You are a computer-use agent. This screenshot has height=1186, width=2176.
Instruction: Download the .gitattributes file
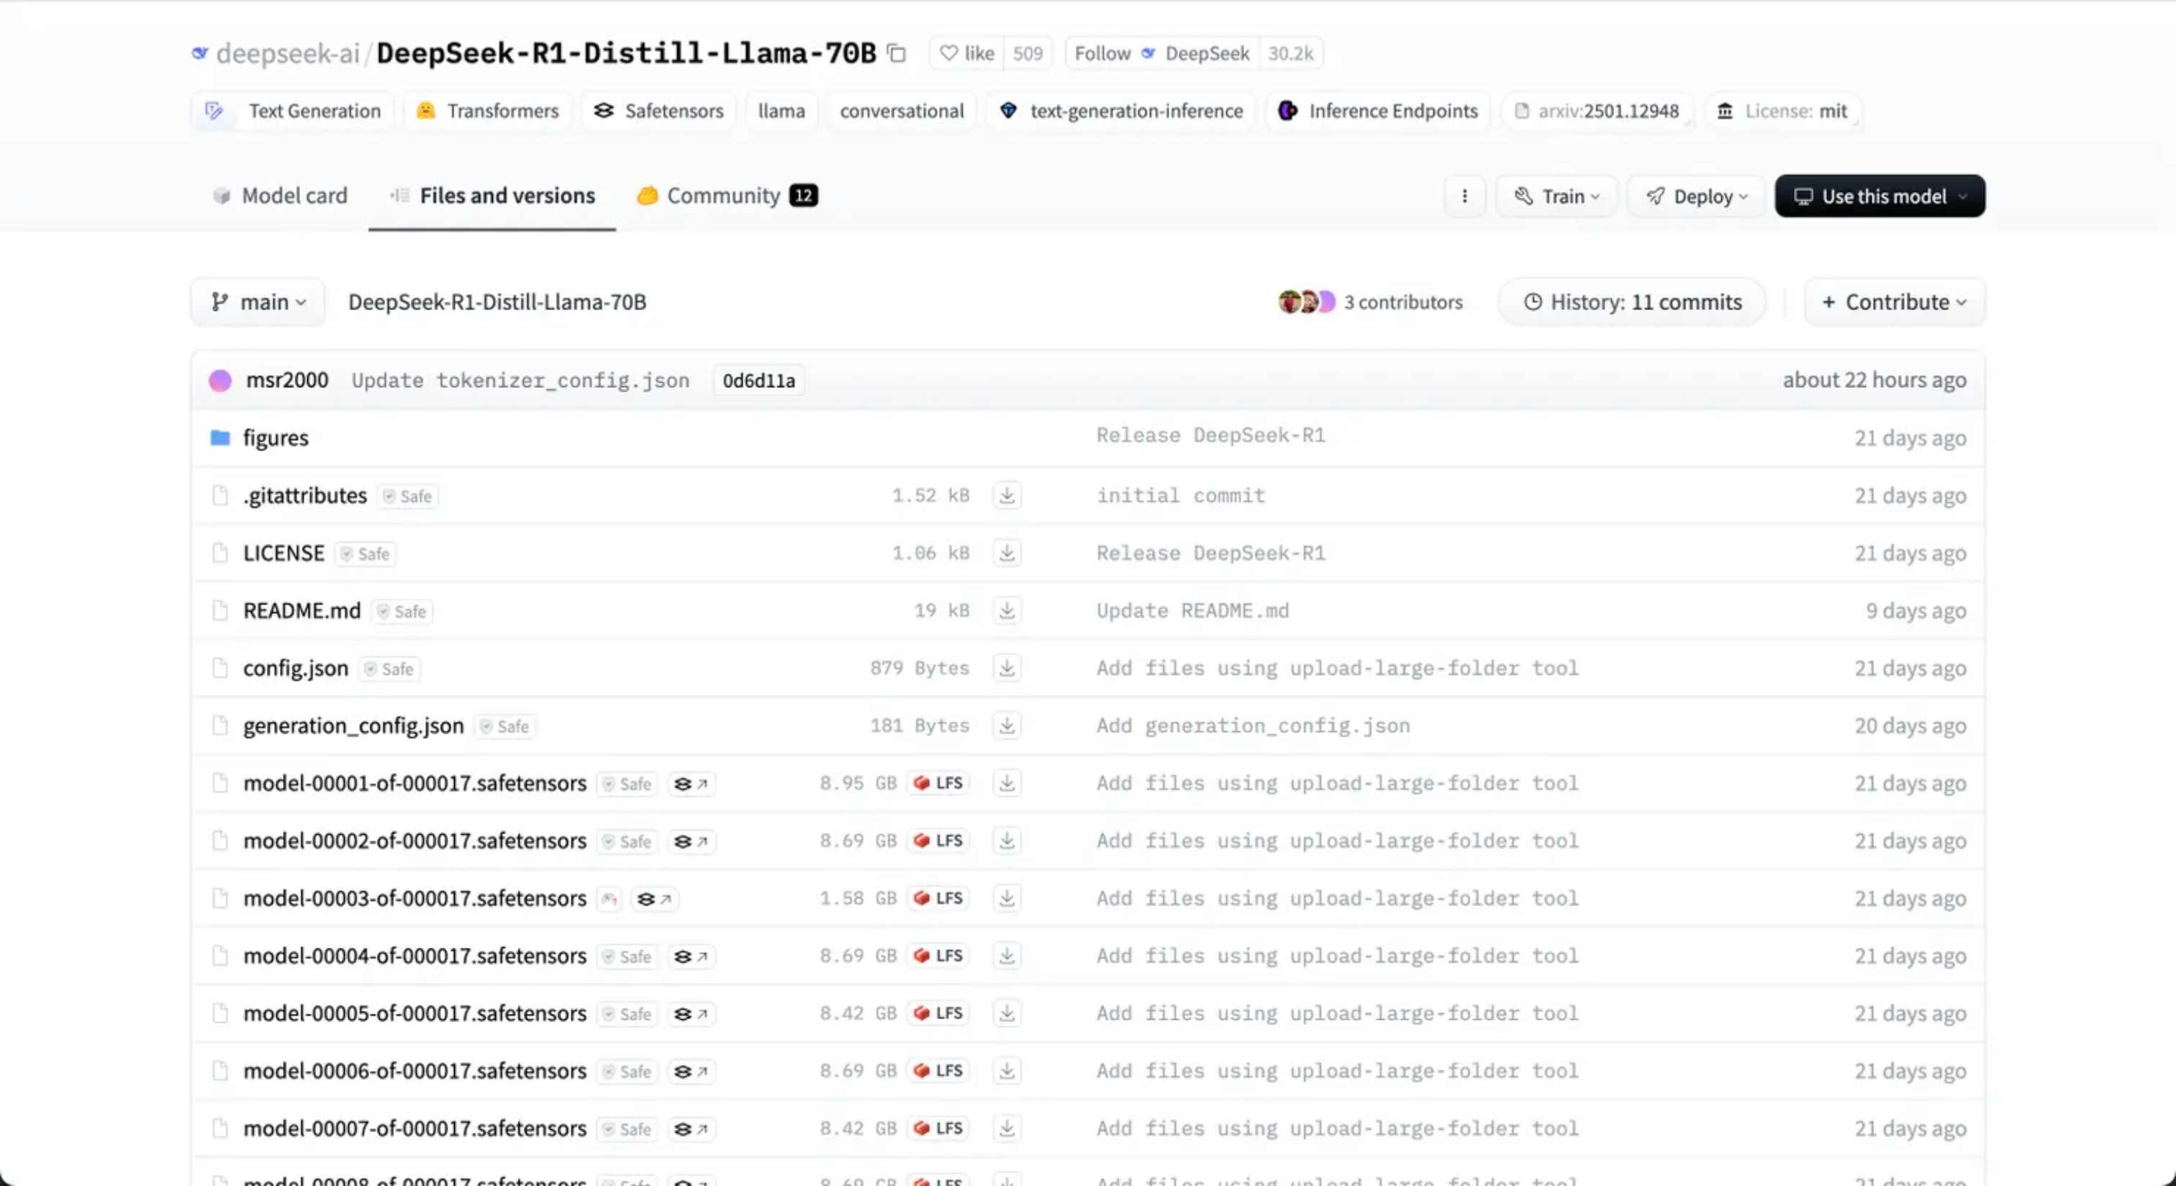pos(1006,495)
